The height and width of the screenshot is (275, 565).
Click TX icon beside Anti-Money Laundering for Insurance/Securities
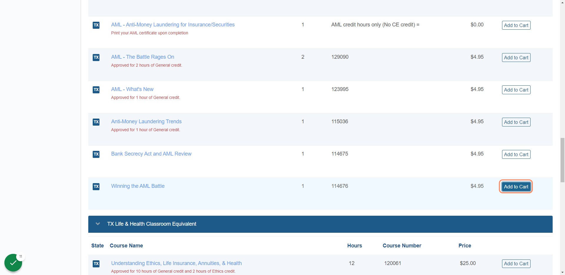coord(96,25)
